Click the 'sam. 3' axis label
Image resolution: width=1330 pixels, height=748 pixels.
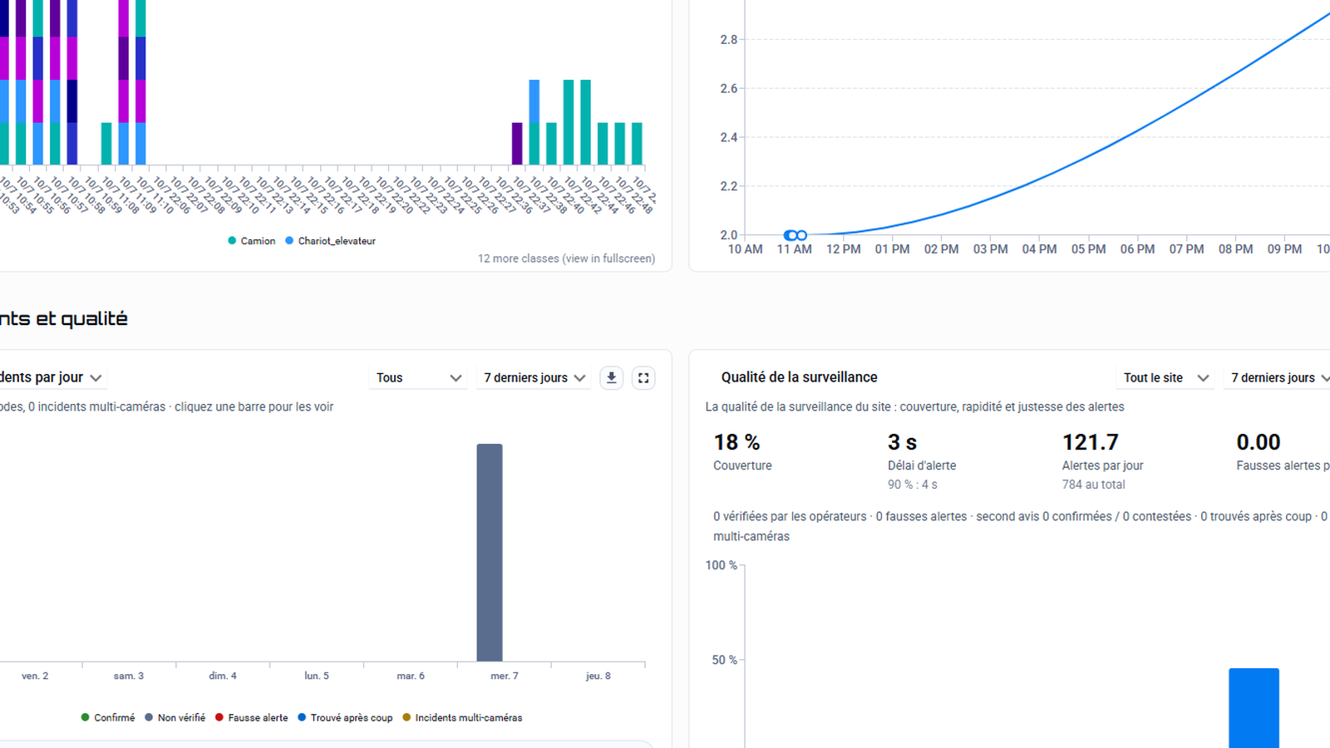pos(129,676)
